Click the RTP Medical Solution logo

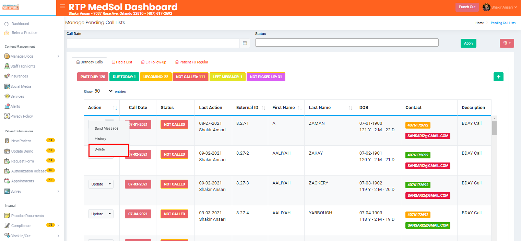(11, 7)
